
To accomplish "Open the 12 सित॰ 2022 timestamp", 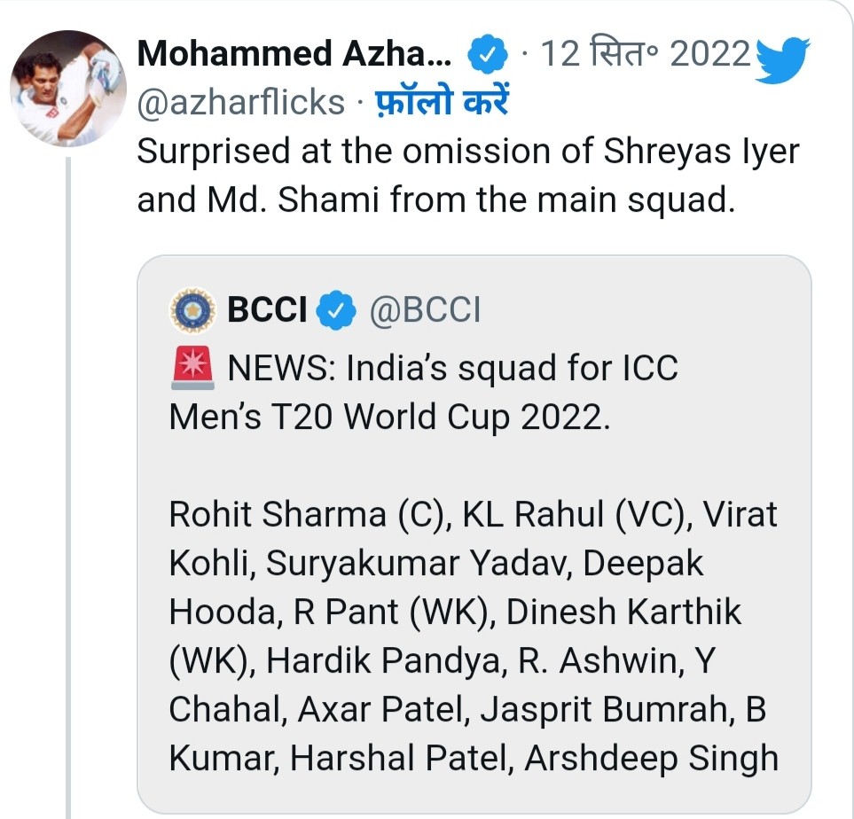I will [646, 56].
